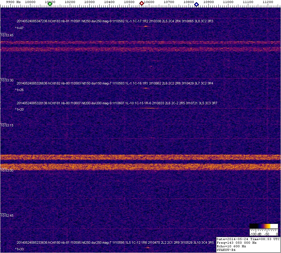
Task: Click the dB color scale gradient bar
Action: point(263,226)
